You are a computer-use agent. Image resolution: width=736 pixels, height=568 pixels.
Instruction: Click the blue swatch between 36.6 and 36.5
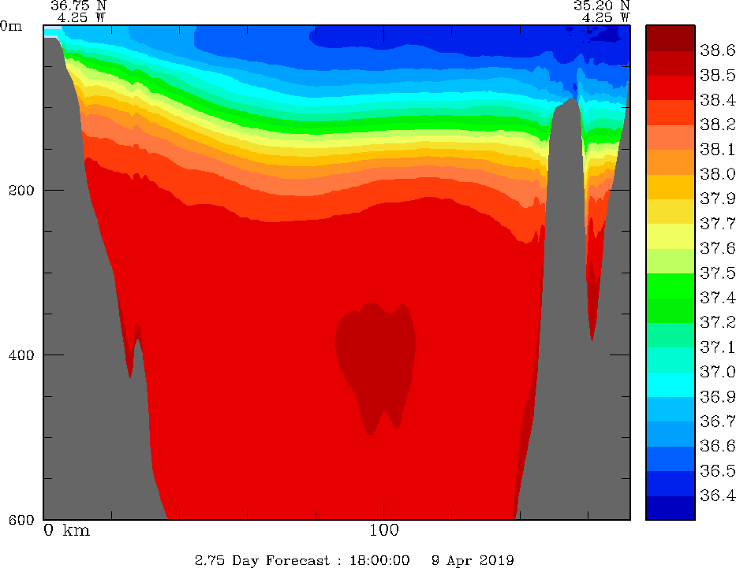point(671,458)
